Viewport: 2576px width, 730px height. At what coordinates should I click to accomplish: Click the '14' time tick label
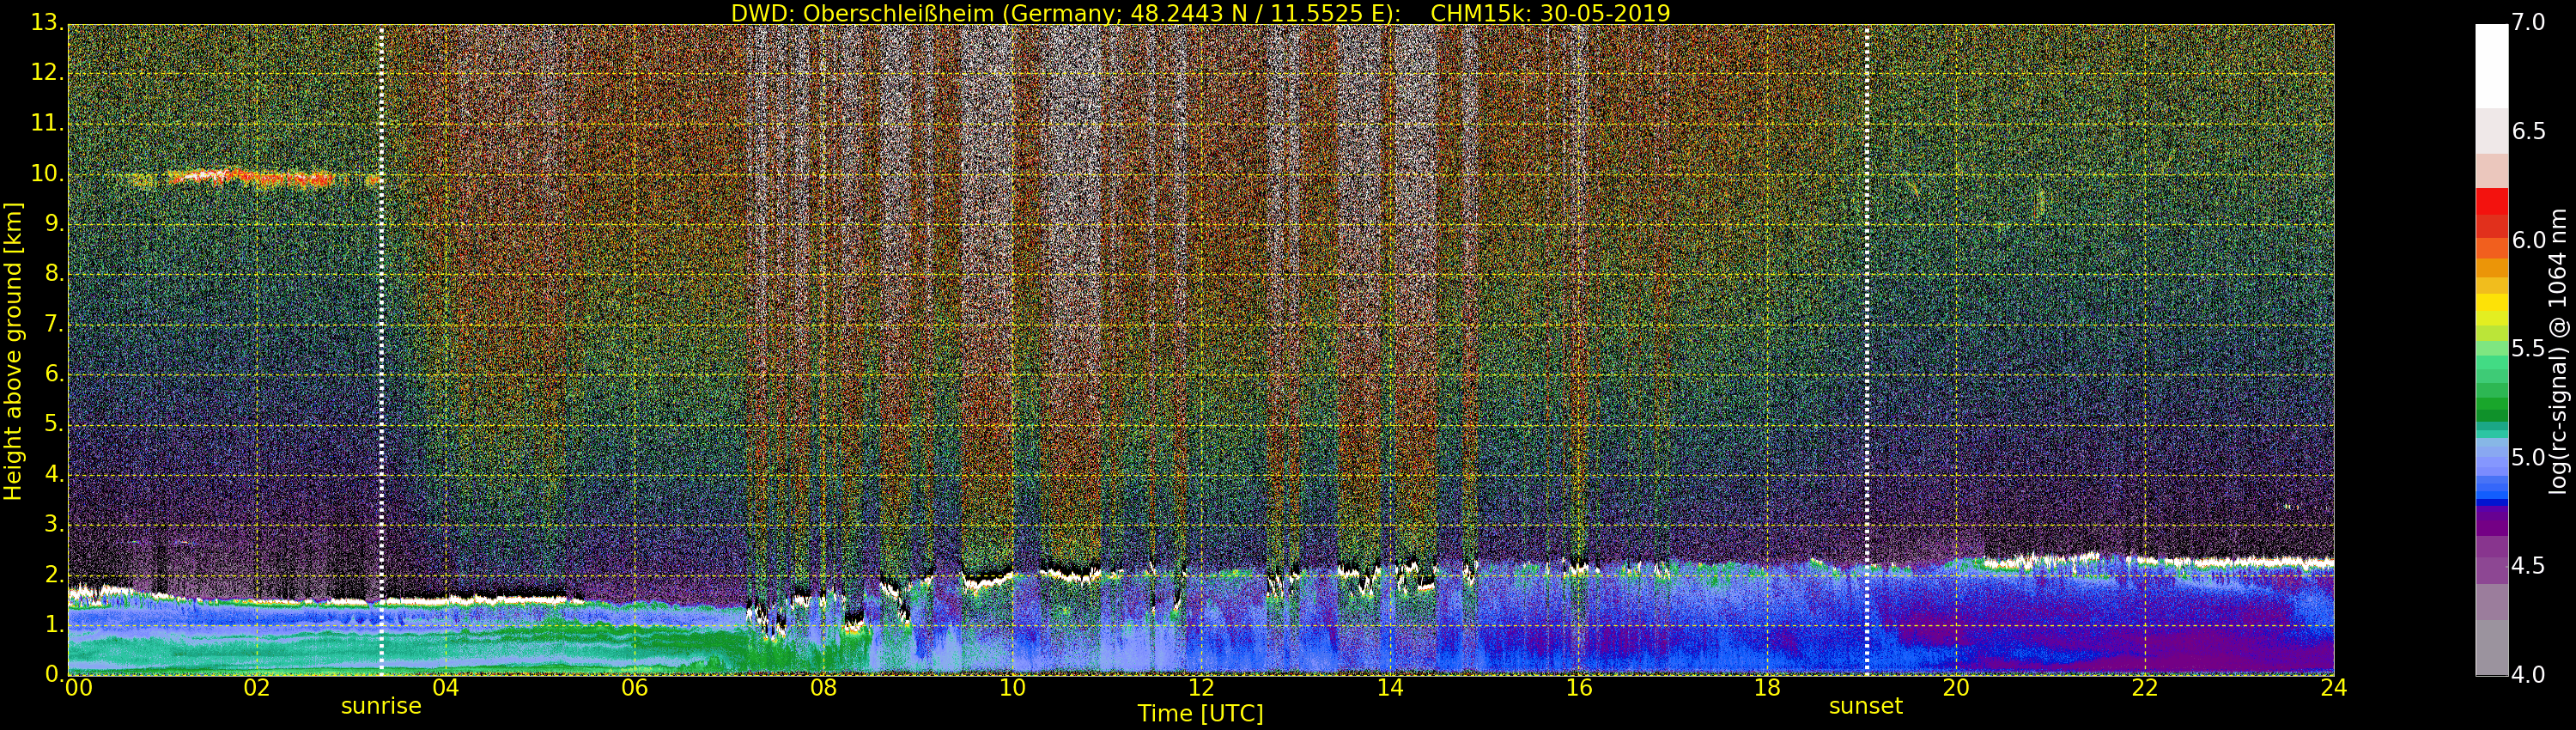pyautogui.click(x=1390, y=688)
